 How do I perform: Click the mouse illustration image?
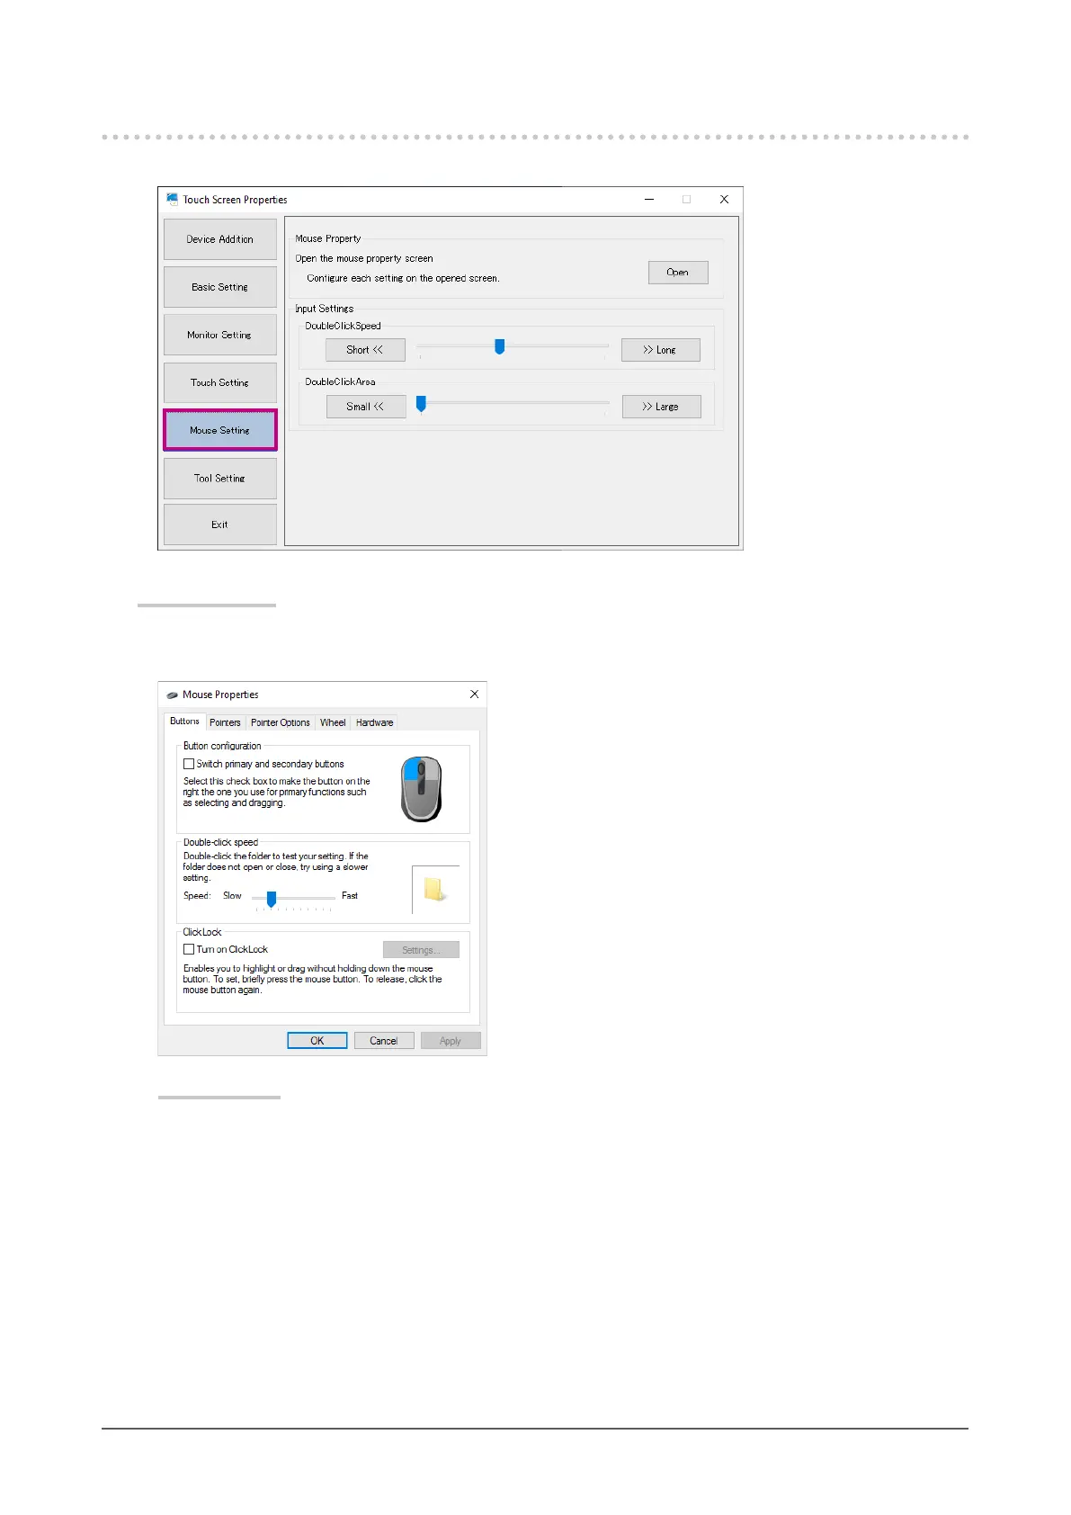point(421,789)
